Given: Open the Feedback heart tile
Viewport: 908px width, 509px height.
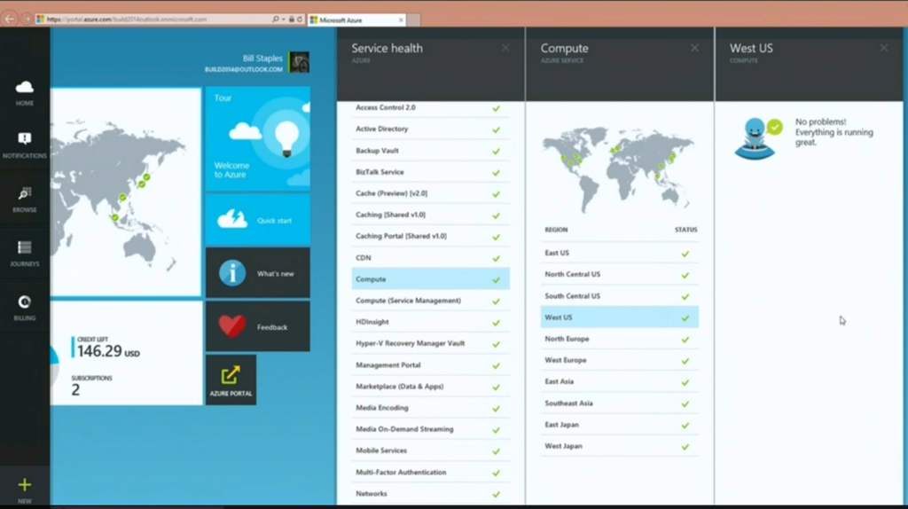Looking at the screenshot, I should 258,326.
